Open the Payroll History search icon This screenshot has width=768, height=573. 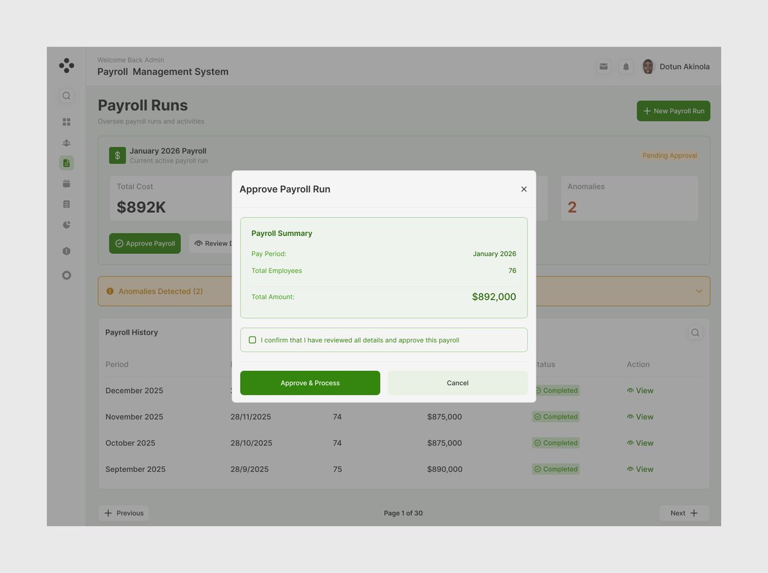(x=695, y=333)
